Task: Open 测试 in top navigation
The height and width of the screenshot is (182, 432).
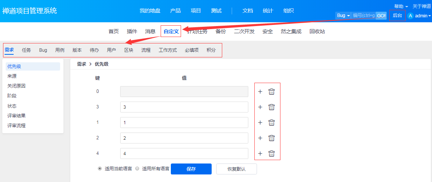Action: click(x=216, y=11)
